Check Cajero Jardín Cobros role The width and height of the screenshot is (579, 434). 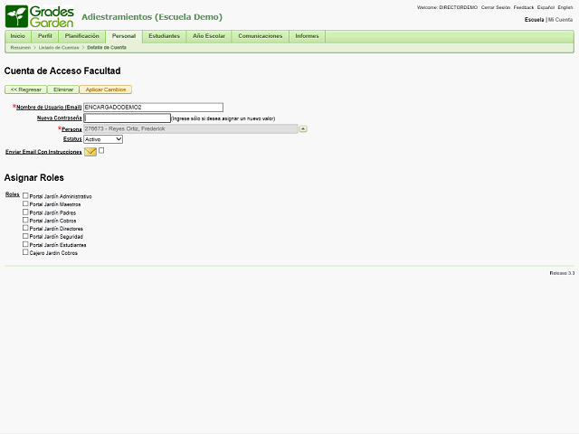(25, 252)
